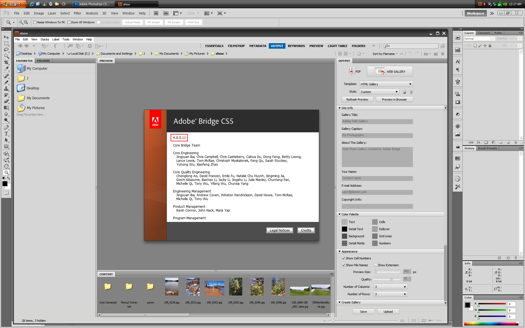Click the Detail Text color swatch
Screen dimensions: 525x328
(x=344, y=229)
